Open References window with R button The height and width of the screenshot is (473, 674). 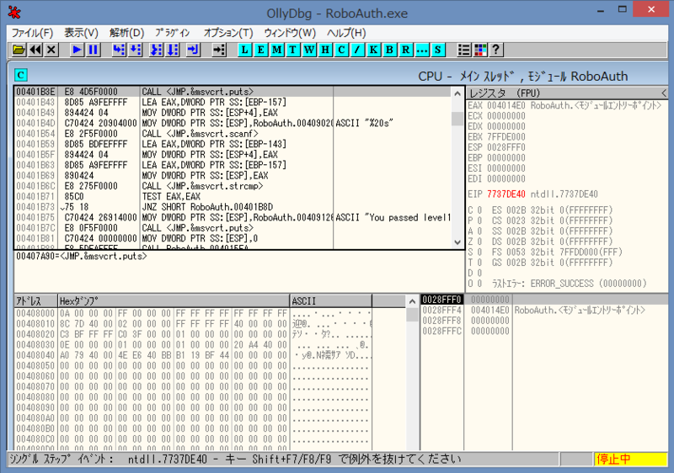tap(406, 50)
